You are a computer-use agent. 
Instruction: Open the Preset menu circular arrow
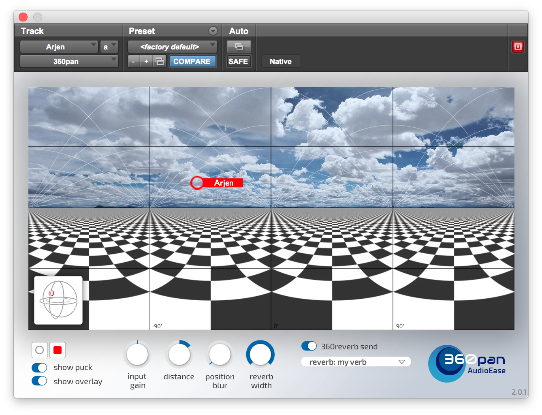coord(213,31)
